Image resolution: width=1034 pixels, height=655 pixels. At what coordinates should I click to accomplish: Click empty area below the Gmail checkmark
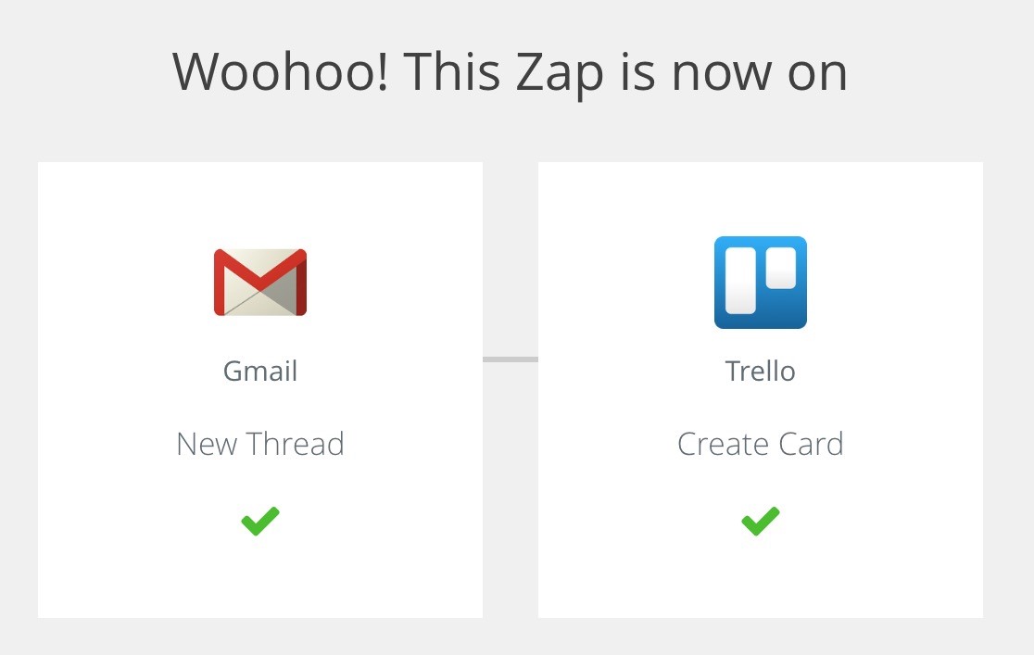(x=260, y=577)
